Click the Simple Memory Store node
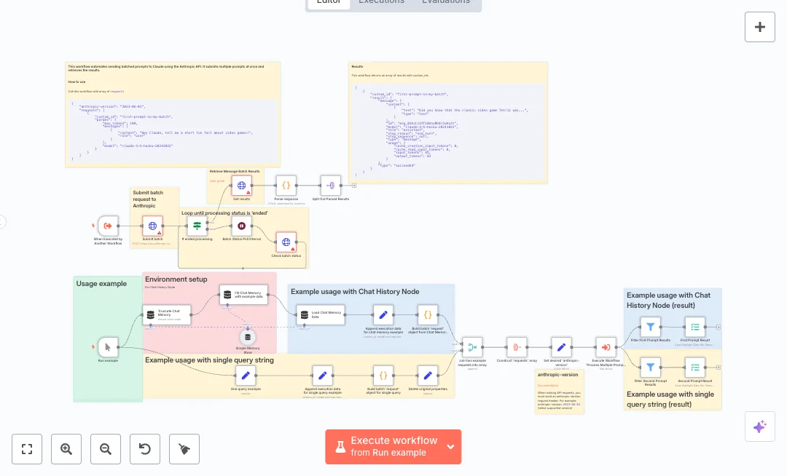Image resolution: width=787 pixels, height=476 pixels. [247, 337]
